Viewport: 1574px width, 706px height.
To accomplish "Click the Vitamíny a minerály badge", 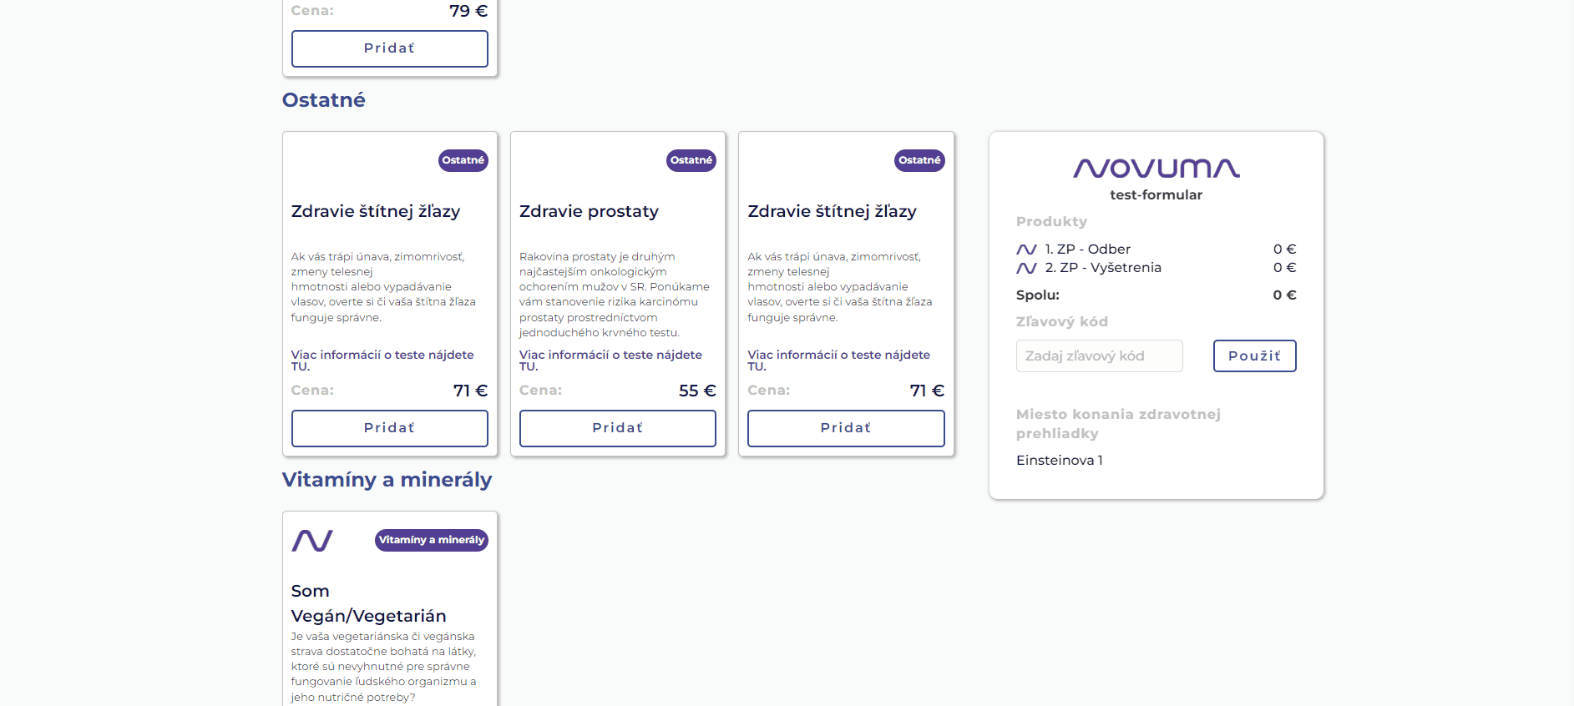I will 431,540.
